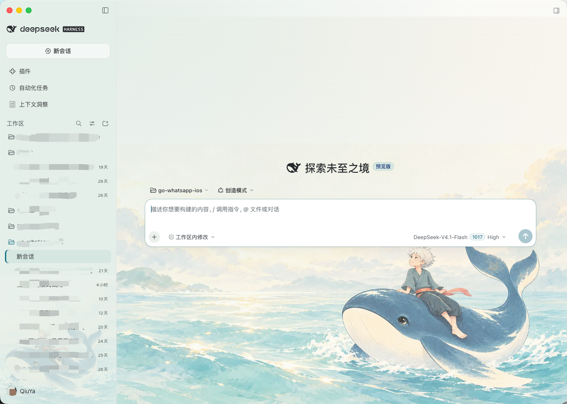Open the 工作区内修改 permission dropdown
This screenshot has width=567, height=404.
coord(192,237)
